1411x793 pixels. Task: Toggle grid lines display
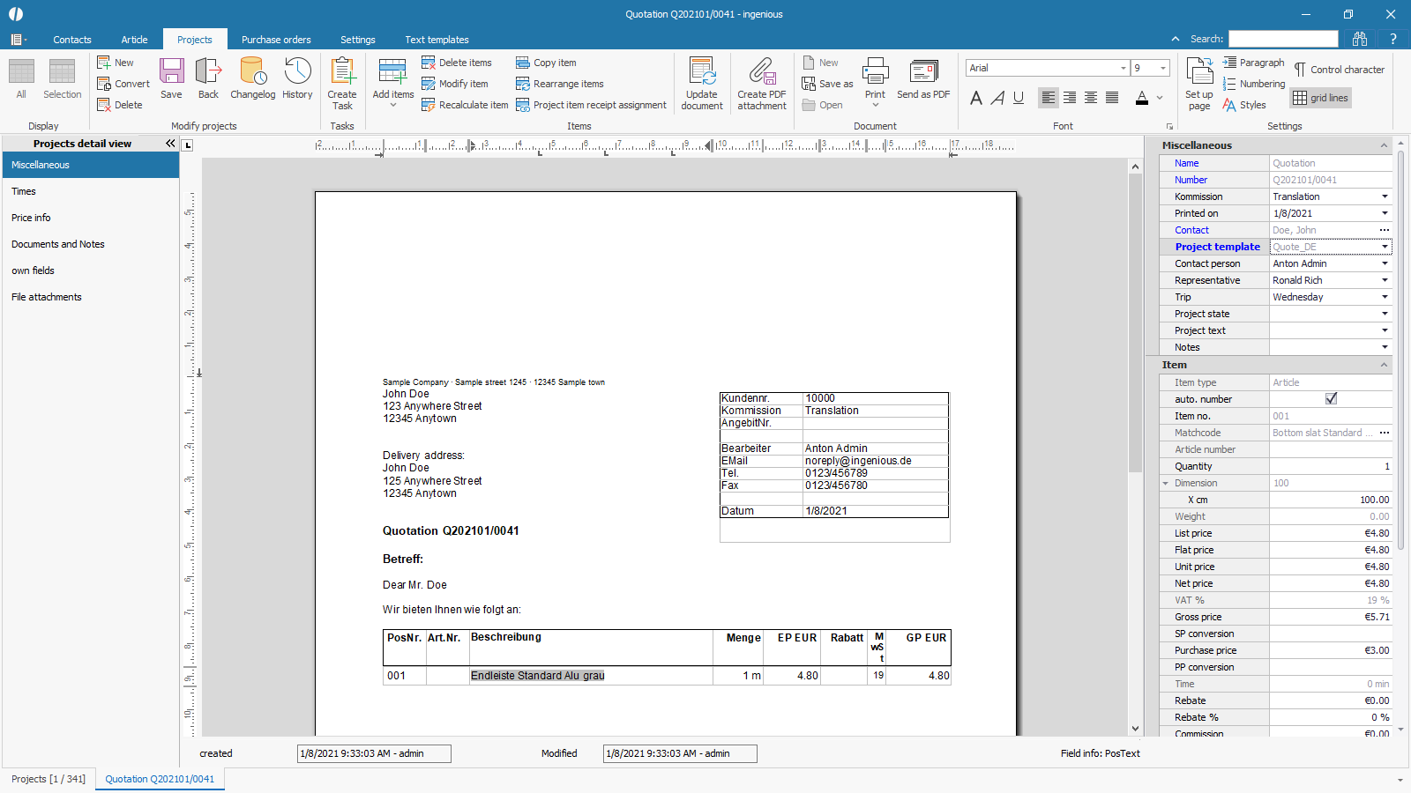tap(1321, 98)
